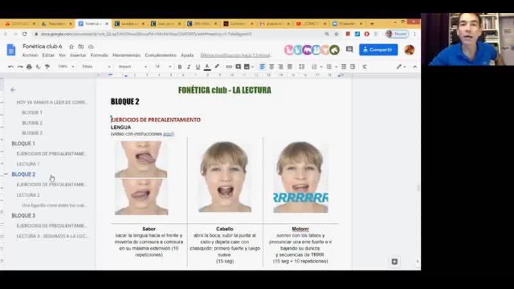Viewport: 514px width, 289px height.
Task: Open the Explore button at bottom right
Action: (394, 261)
